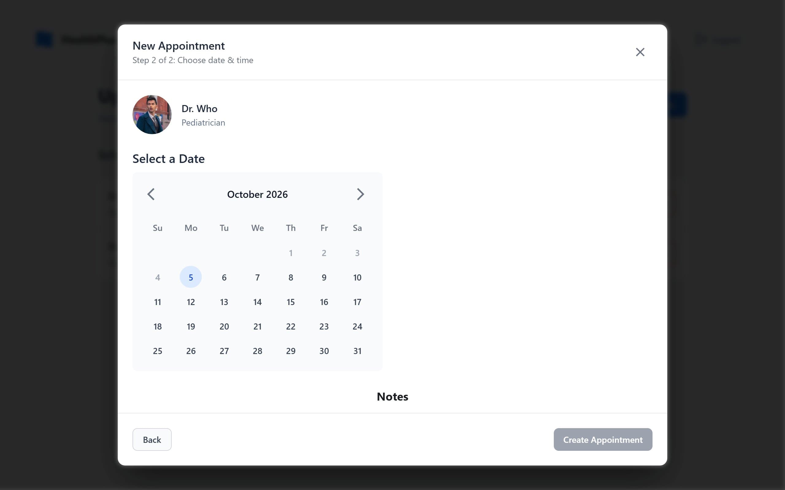Click the disabled date October 4
Image resolution: width=785 pixels, height=490 pixels.
[x=158, y=277]
